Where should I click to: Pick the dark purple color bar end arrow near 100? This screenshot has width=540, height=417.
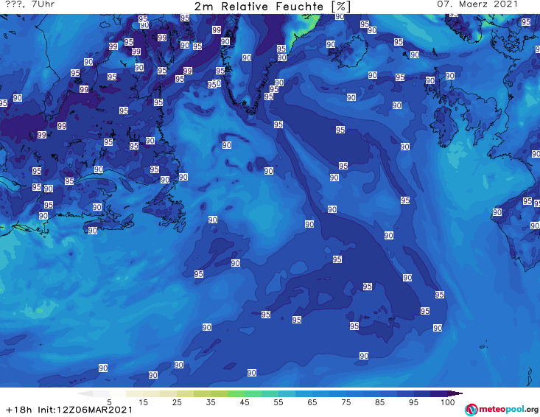[455, 393]
